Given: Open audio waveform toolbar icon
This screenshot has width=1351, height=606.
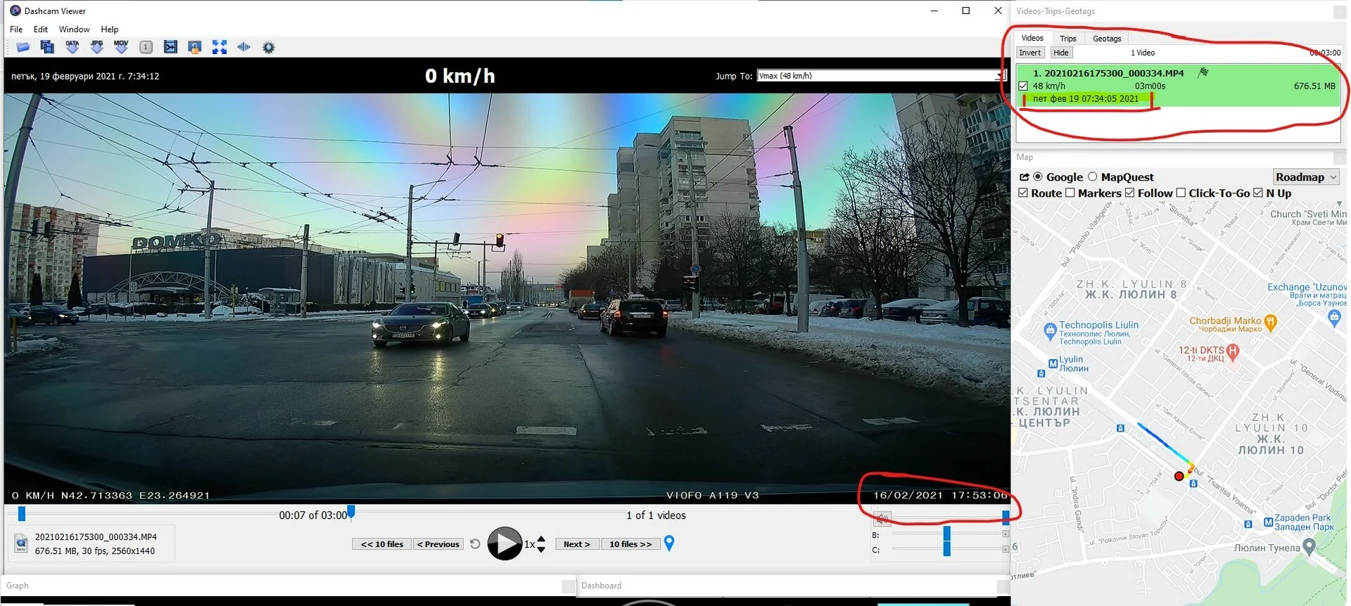Looking at the screenshot, I should [x=244, y=47].
